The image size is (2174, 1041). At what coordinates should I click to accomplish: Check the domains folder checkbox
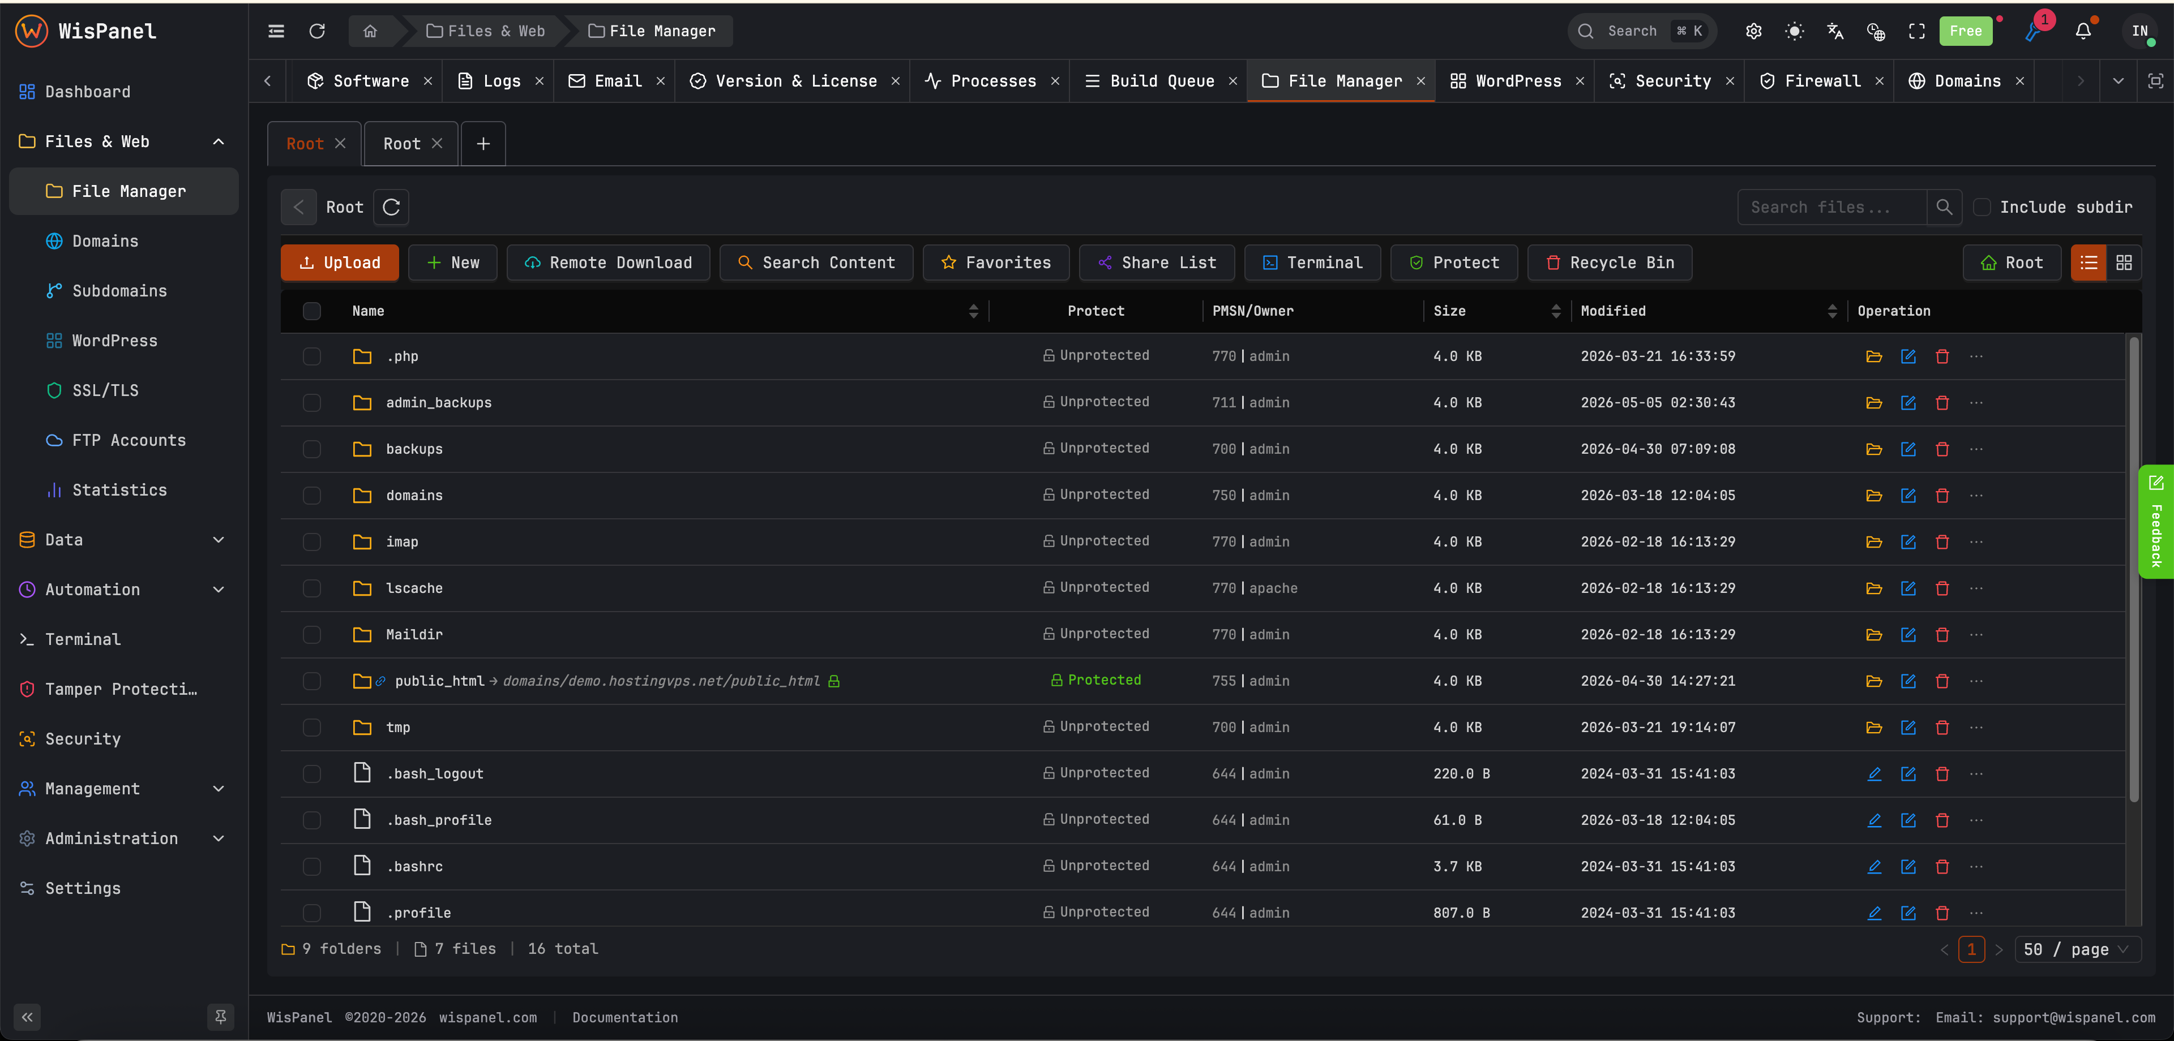click(311, 495)
